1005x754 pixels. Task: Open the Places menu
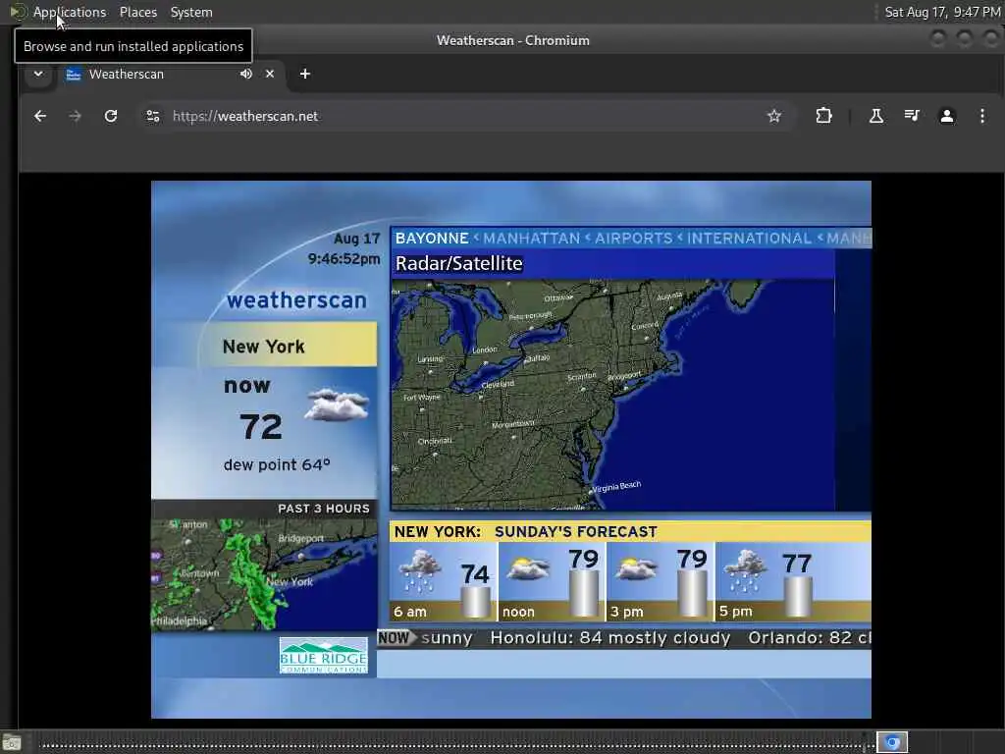pos(137,12)
